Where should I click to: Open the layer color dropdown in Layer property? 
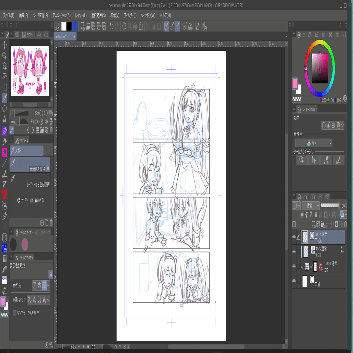point(340,126)
